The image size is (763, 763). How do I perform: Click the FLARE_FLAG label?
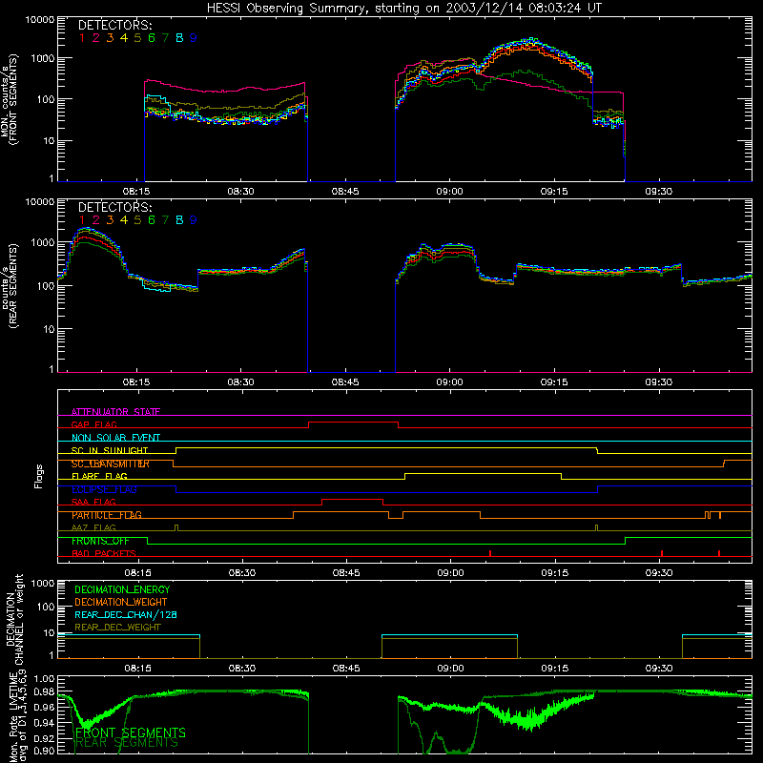coord(99,476)
